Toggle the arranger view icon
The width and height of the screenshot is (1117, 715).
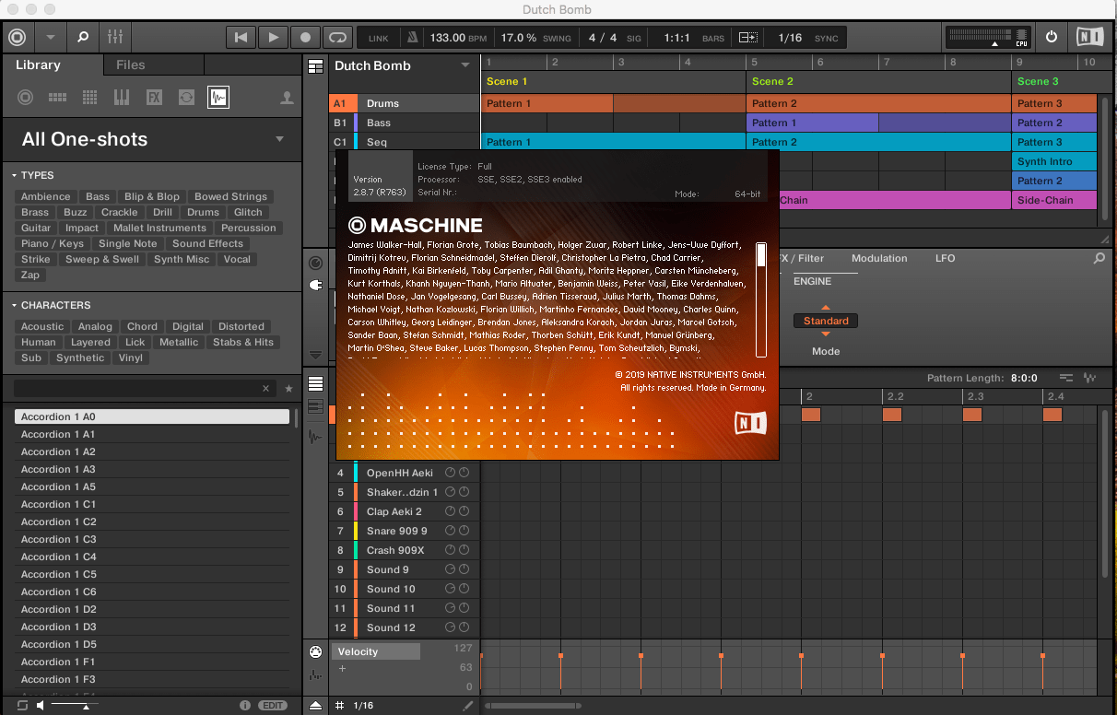pos(316,66)
